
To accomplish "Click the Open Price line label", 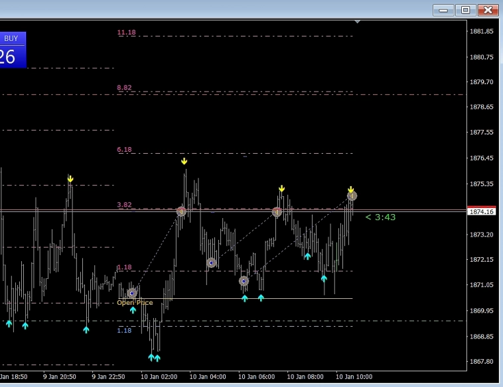I will (x=135, y=303).
